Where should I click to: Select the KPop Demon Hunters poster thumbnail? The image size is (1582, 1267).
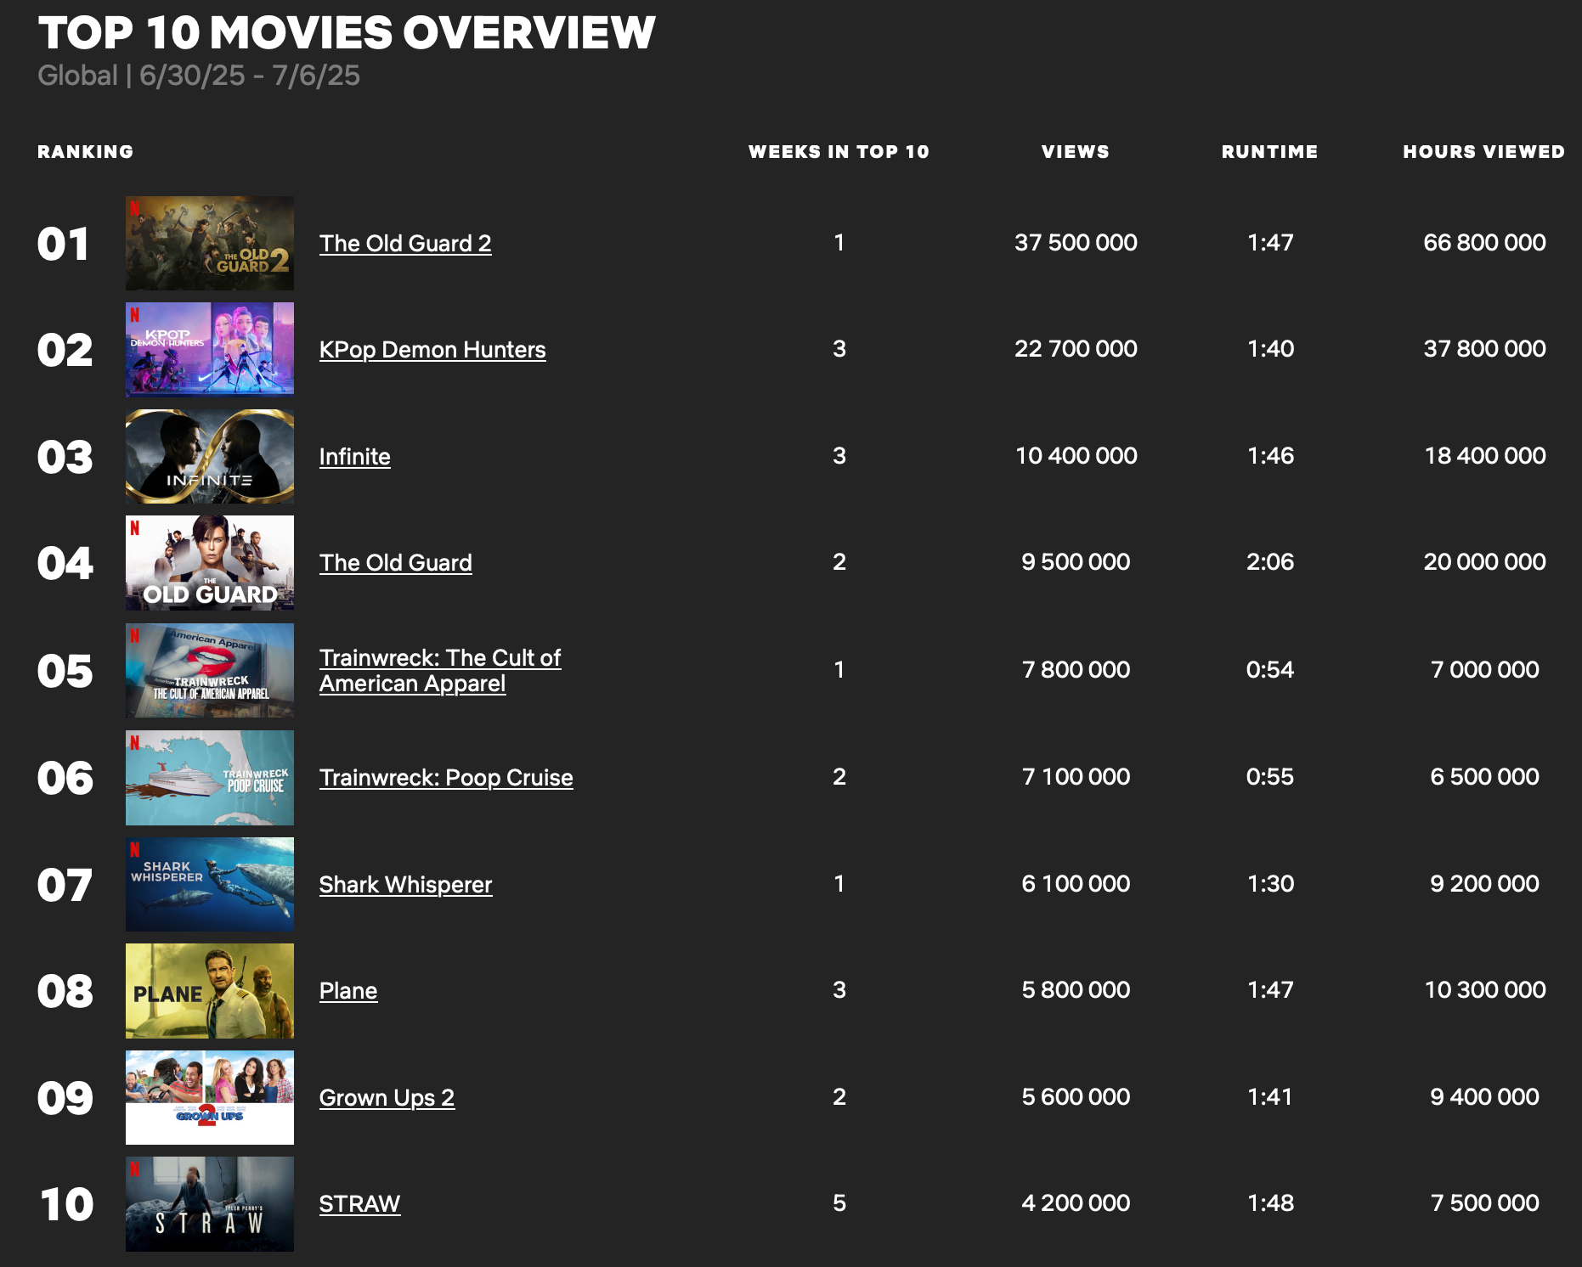210,350
